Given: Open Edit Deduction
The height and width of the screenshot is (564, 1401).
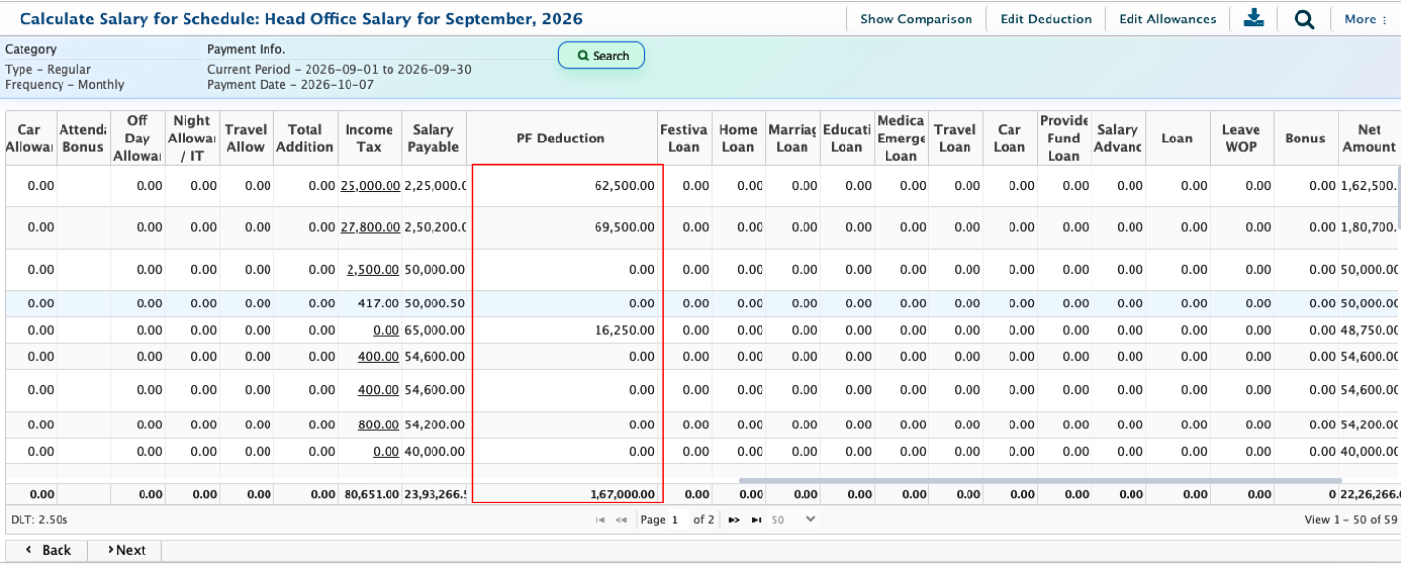Looking at the screenshot, I should 1046,20.
